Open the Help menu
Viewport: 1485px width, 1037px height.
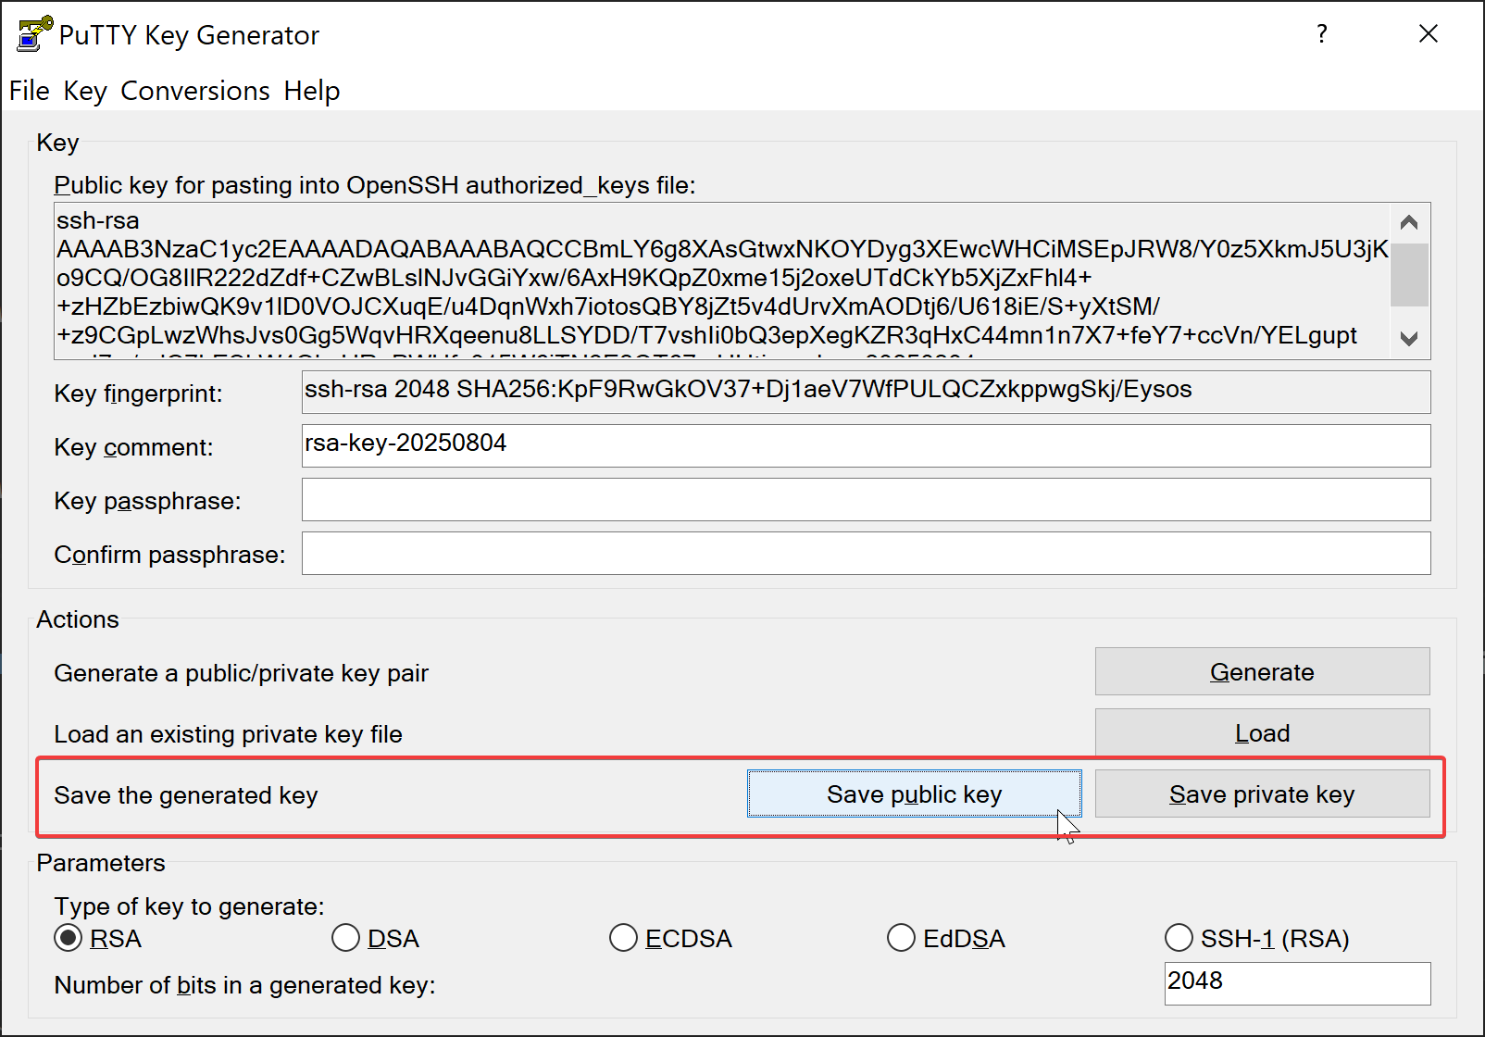pos(312,91)
